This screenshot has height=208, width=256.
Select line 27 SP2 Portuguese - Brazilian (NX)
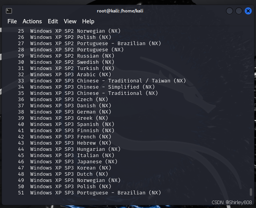click(x=89, y=44)
